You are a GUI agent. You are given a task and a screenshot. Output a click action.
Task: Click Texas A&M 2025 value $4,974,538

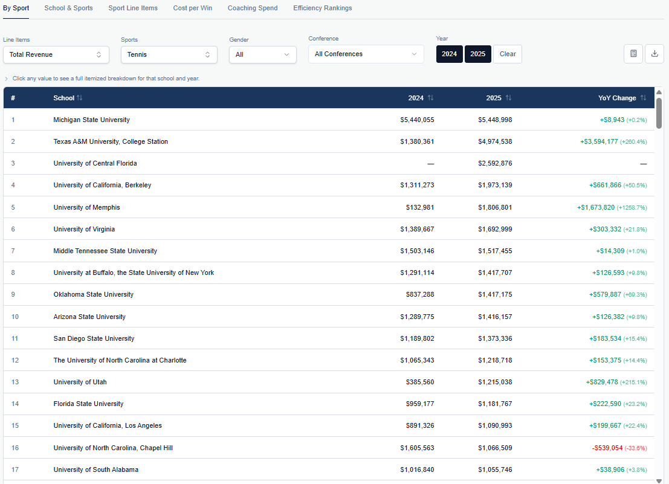pyautogui.click(x=495, y=141)
